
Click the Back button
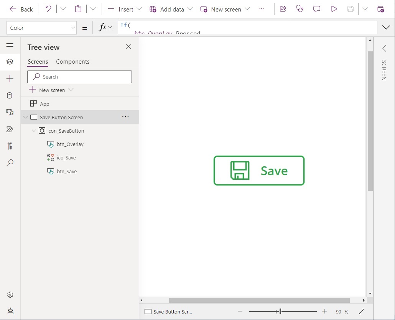(x=21, y=9)
